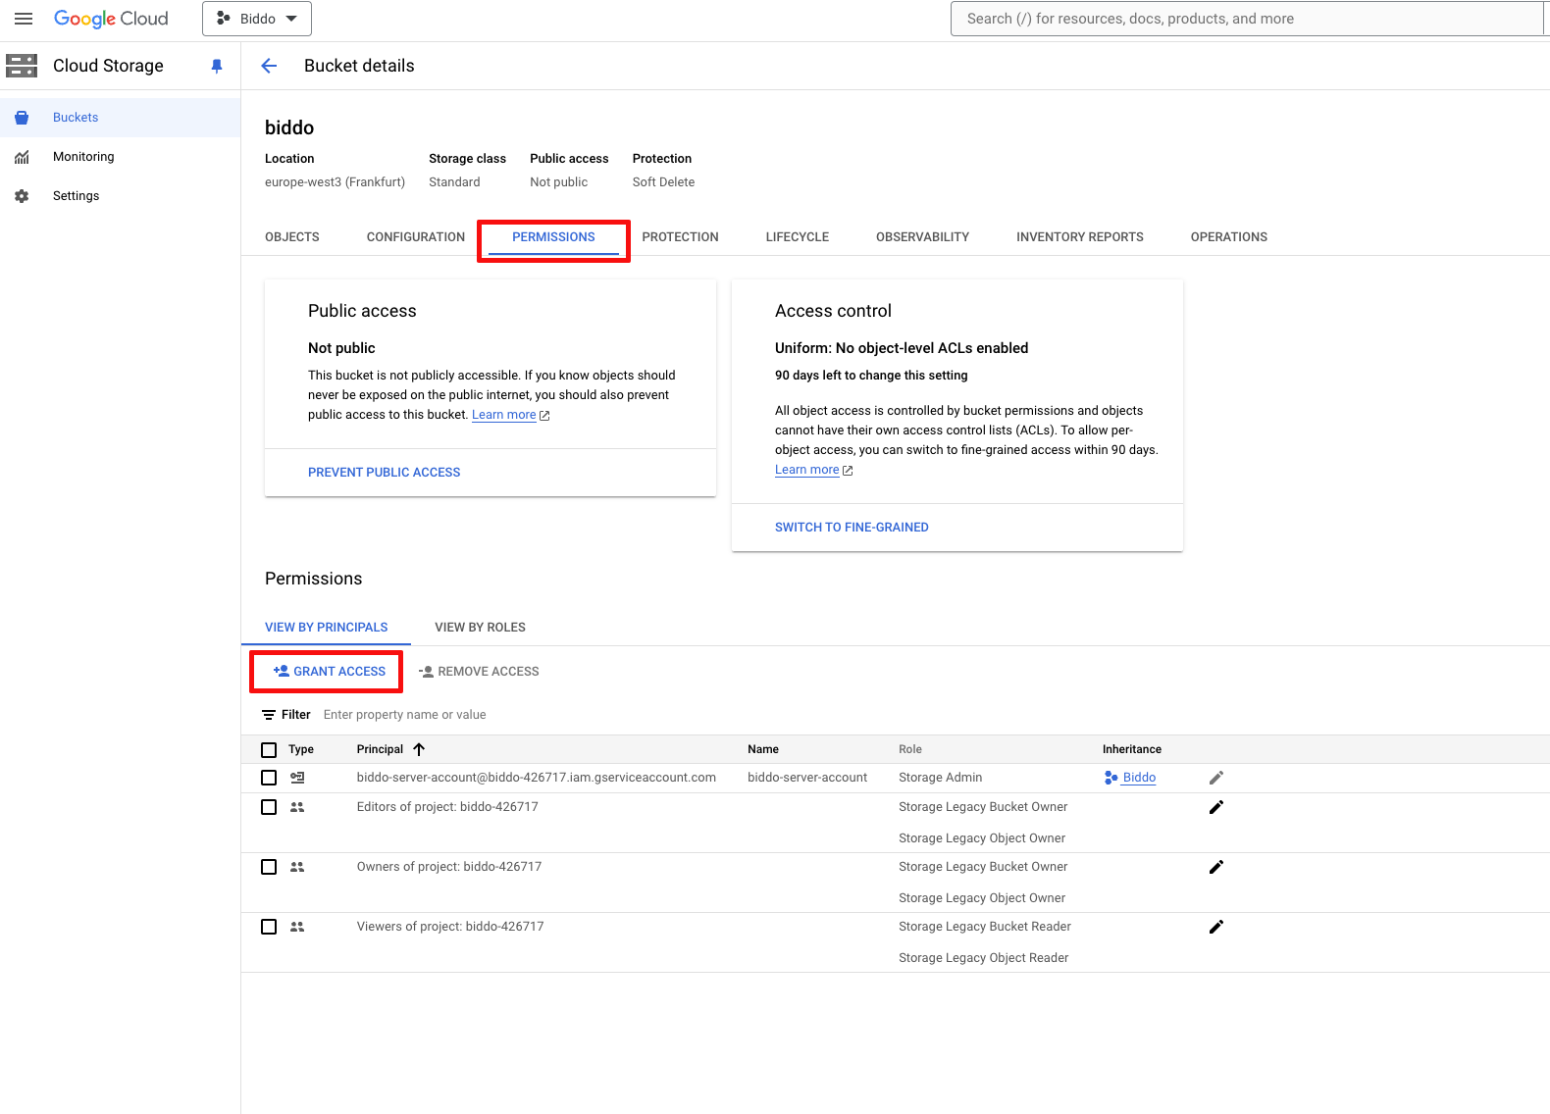Click the Buckets icon in the sidebar
Image resolution: width=1550 pixels, height=1114 pixels.
point(22,118)
